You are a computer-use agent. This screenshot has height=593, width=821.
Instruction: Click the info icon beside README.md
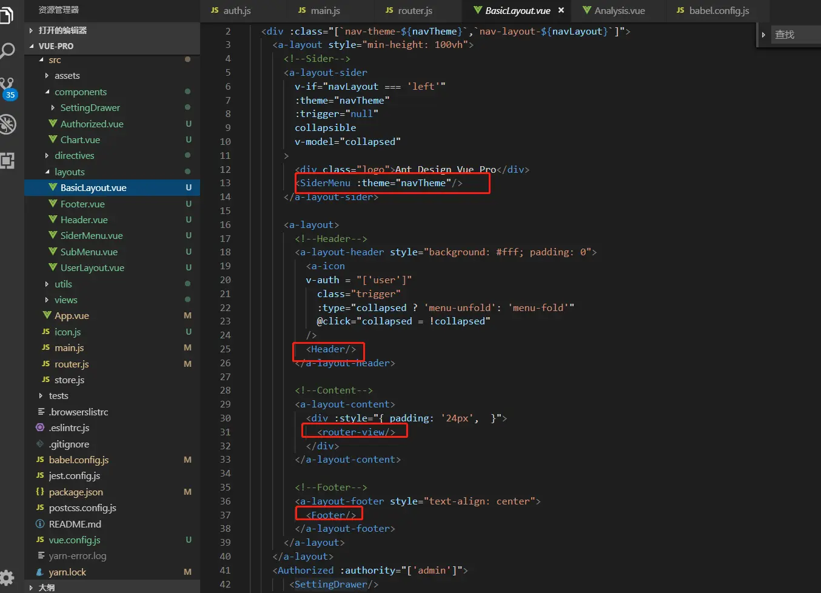40,524
